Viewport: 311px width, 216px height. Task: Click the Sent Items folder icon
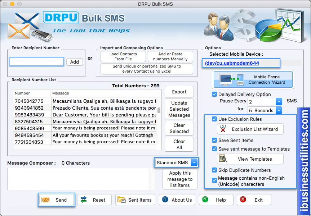coord(121,200)
